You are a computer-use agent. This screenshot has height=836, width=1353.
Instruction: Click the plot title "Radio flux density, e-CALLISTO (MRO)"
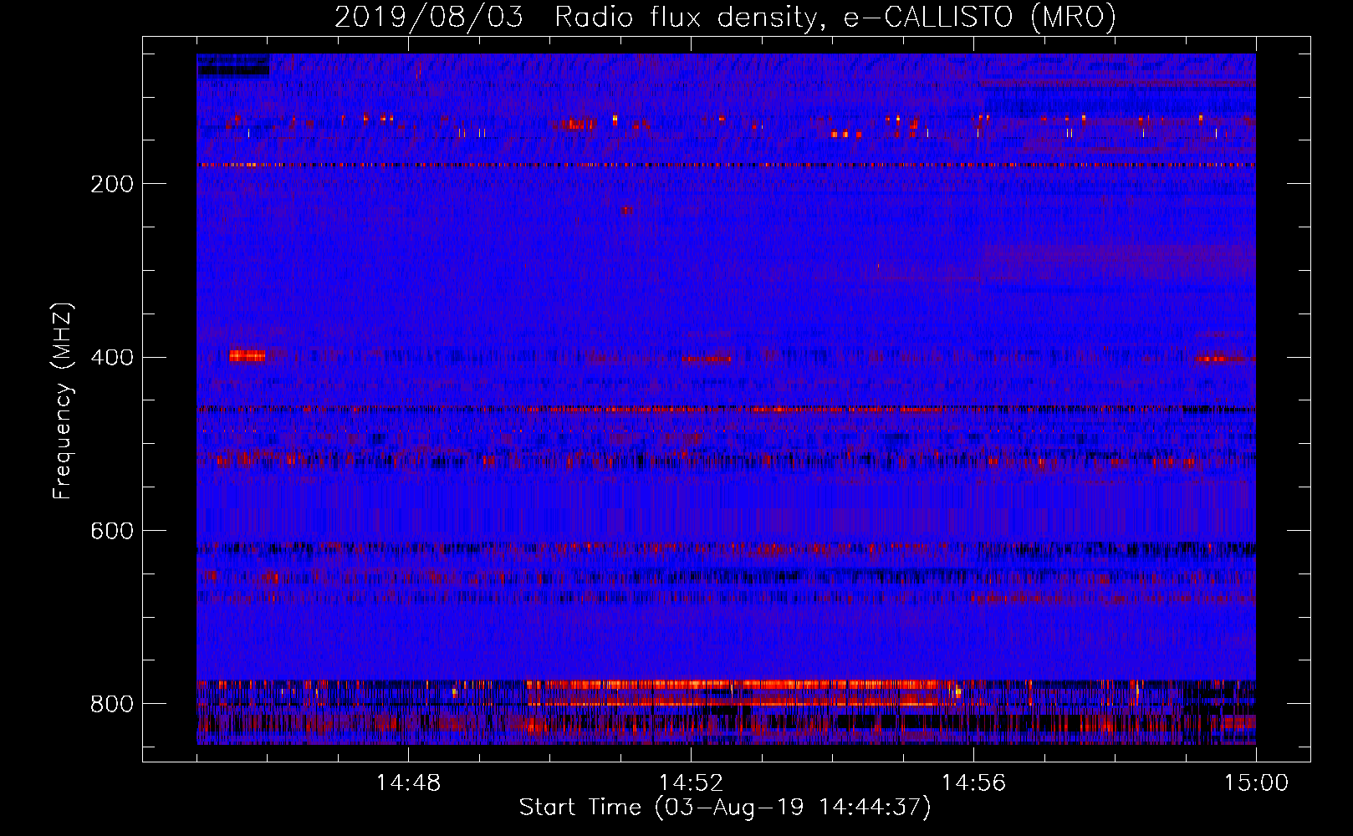(x=835, y=18)
